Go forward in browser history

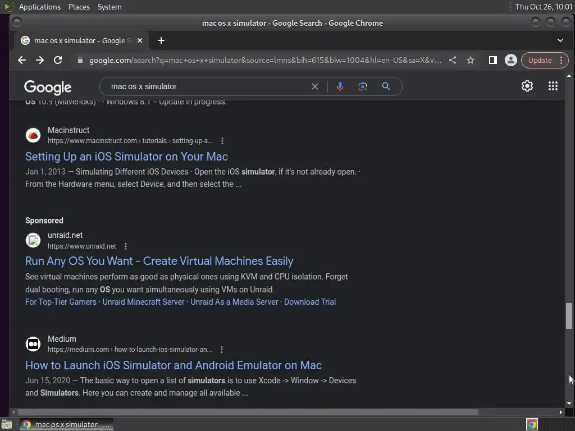(x=40, y=60)
